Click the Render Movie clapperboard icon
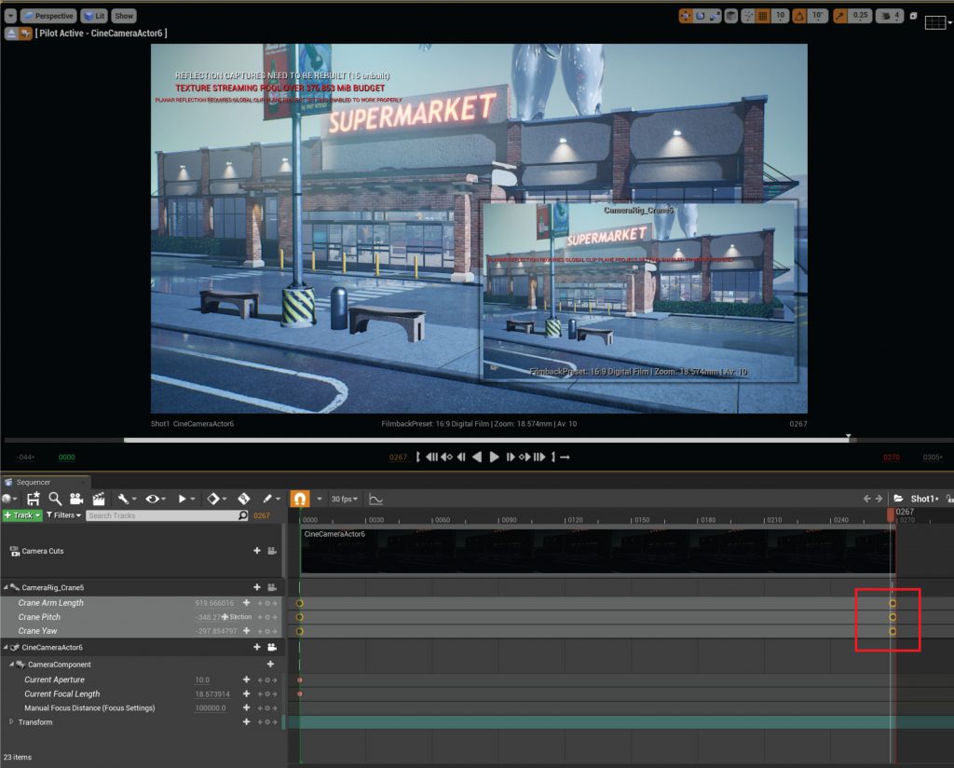The height and width of the screenshot is (768, 954). pyautogui.click(x=98, y=499)
